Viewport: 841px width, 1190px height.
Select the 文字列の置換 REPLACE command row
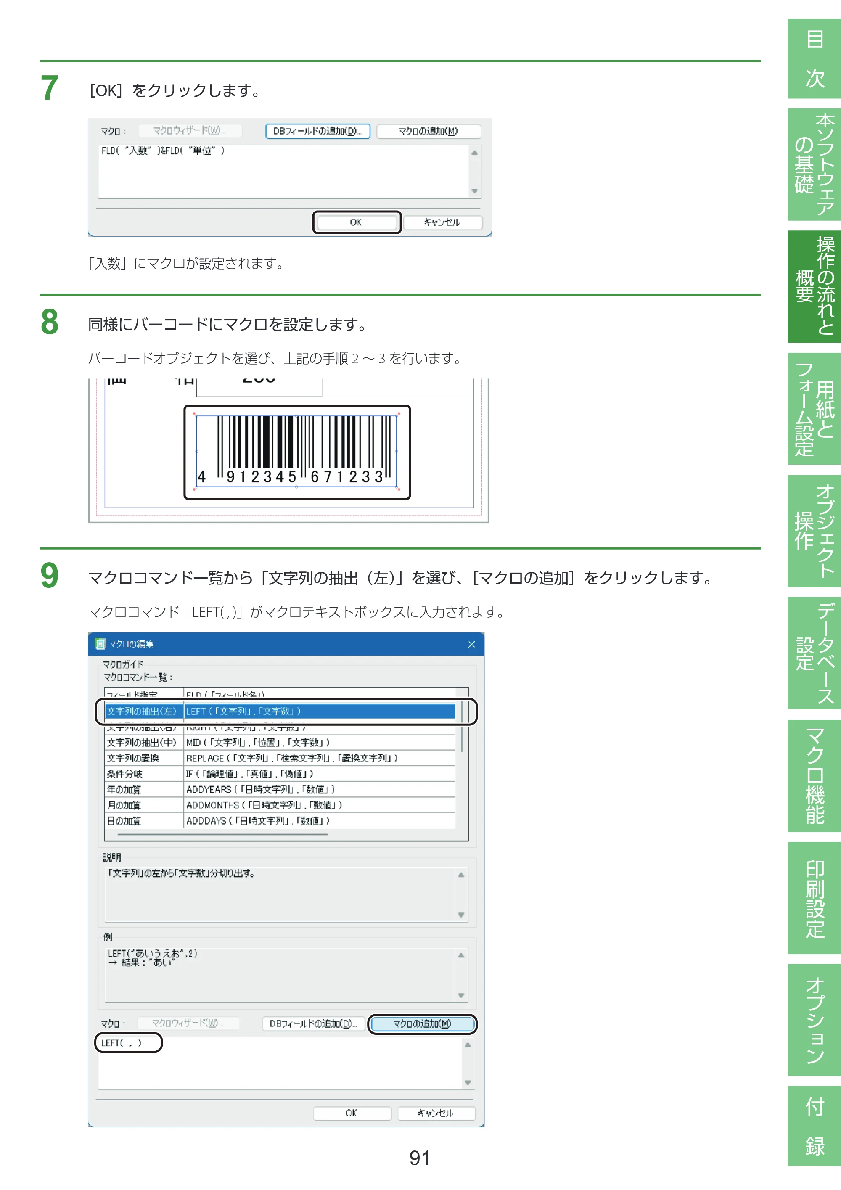pyautogui.click(x=280, y=758)
